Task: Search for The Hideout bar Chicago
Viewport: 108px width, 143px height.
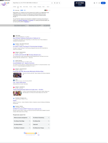Action: [x=41, y=128]
